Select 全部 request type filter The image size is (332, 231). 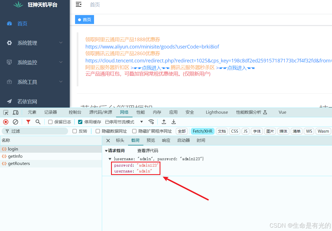pos(182,131)
